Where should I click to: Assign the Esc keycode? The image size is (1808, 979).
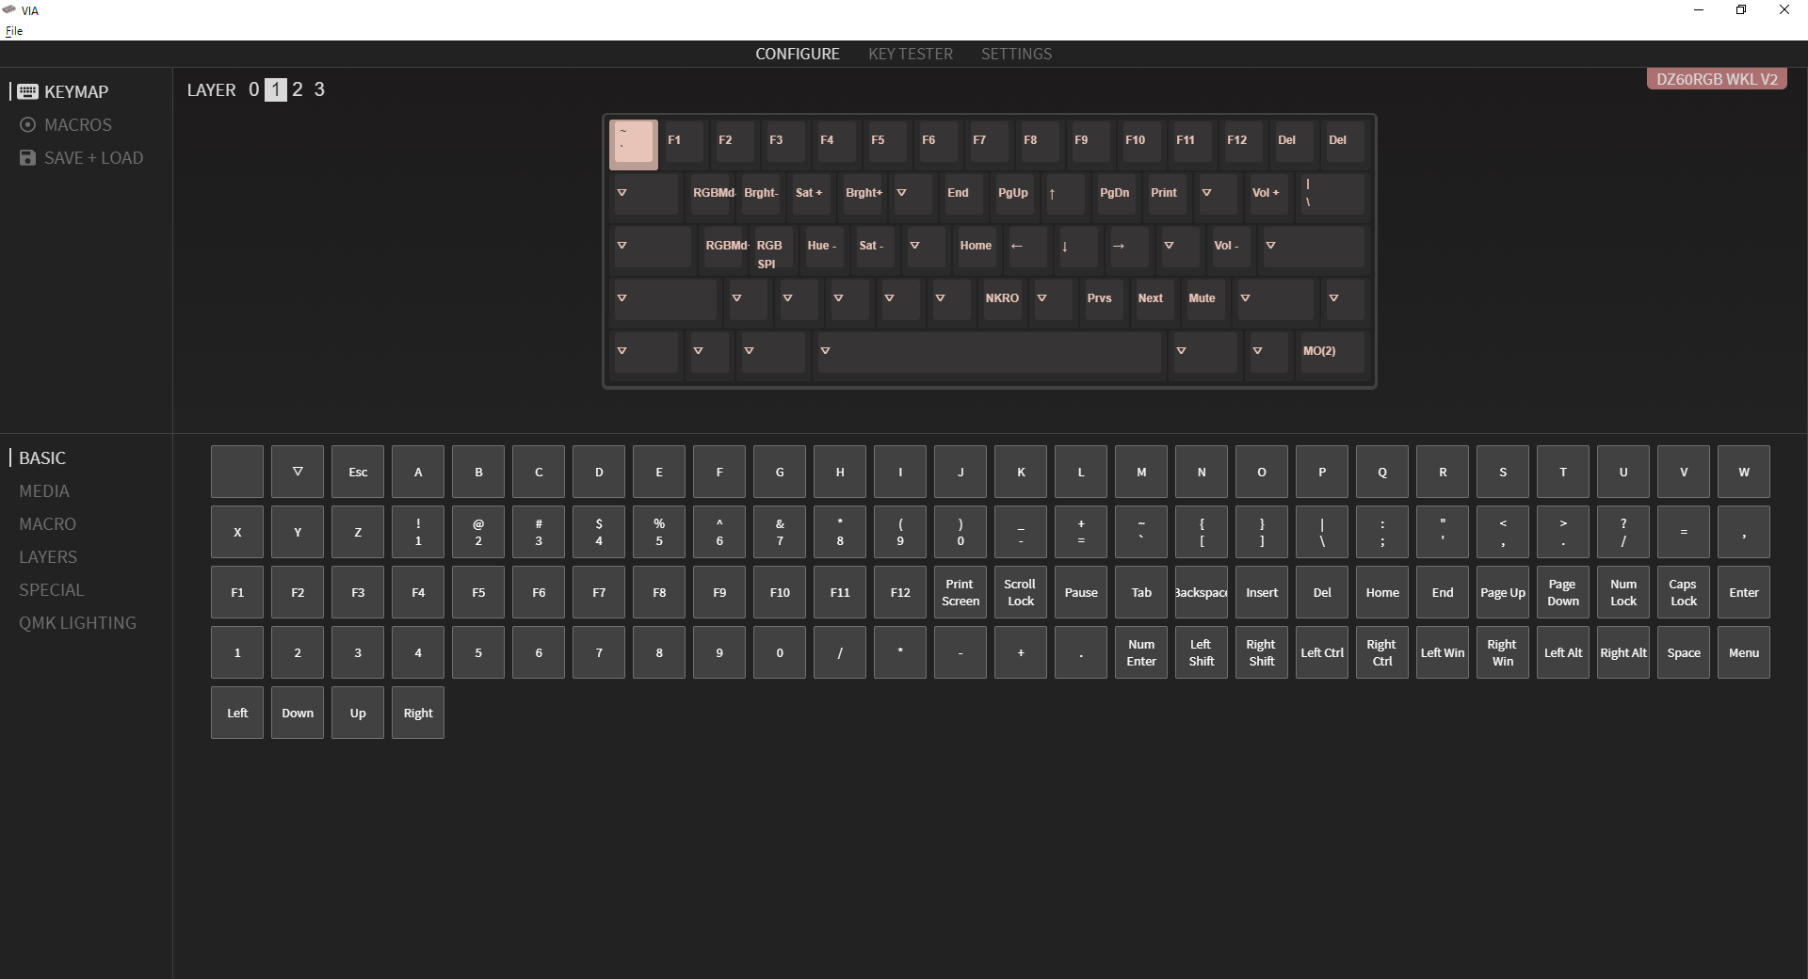click(358, 472)
